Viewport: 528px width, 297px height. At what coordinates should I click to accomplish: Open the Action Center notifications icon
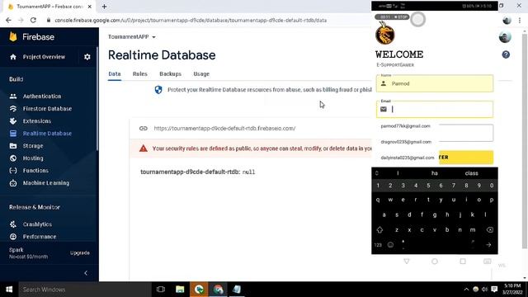[x=494, y=290]
